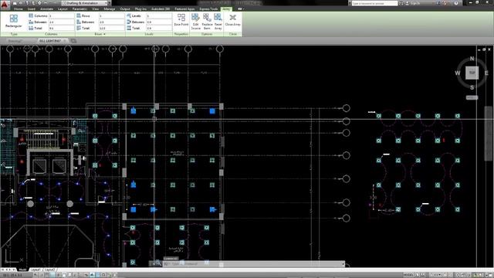Image resolution: width=494 pixels, height=278 pixels.
Task: Restore the drawing viewport window
Action: (x=484, y=49)
